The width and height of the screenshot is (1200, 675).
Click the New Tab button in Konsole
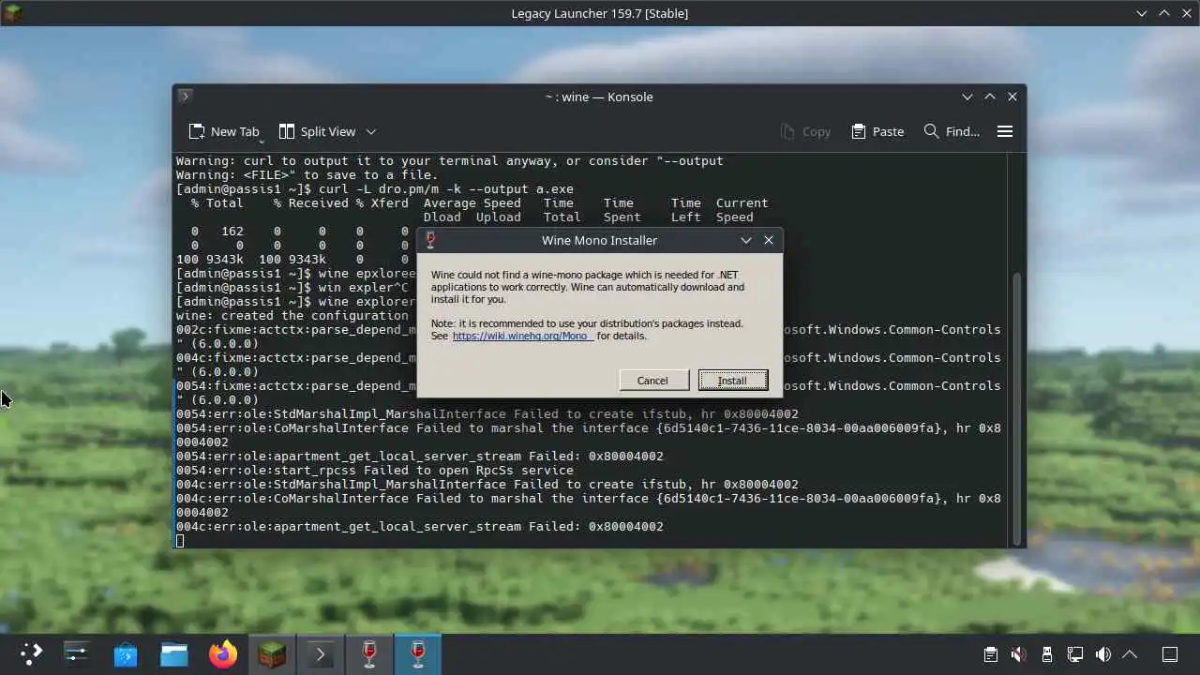tap(224, 131)
